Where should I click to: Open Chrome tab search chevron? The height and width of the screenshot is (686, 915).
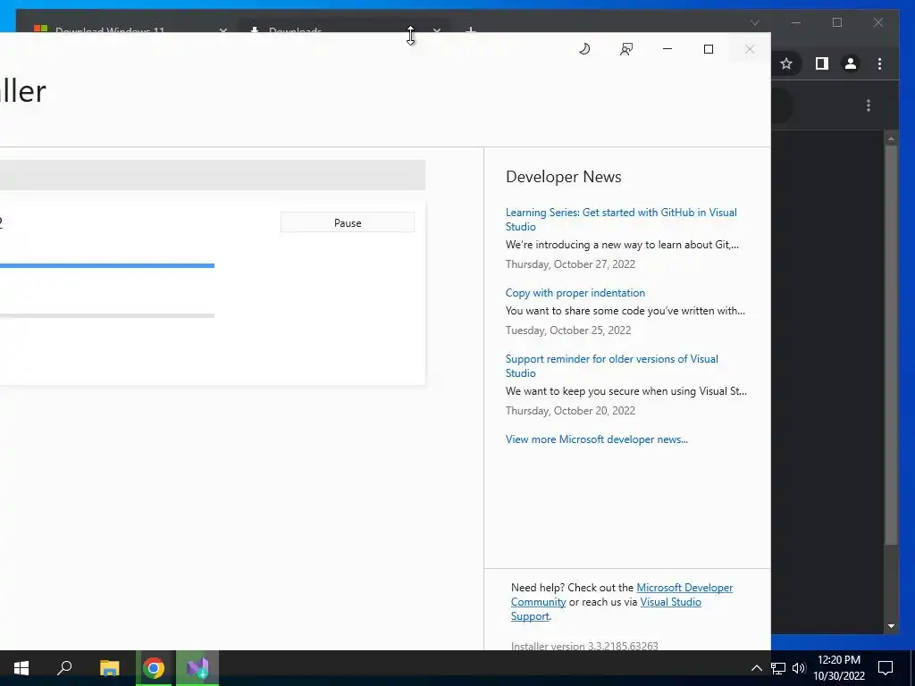pos(754,22)
